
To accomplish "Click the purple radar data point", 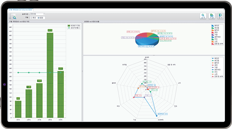I will coord(144,97).
